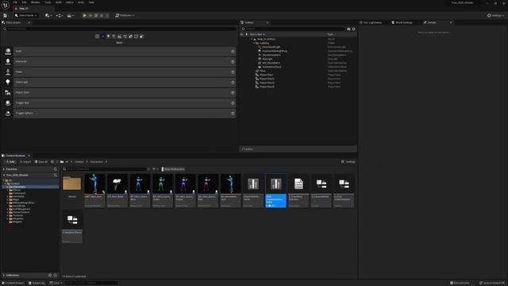
Task: Toggle the Show Redirectors filter pill
Action: click(173, 169)
